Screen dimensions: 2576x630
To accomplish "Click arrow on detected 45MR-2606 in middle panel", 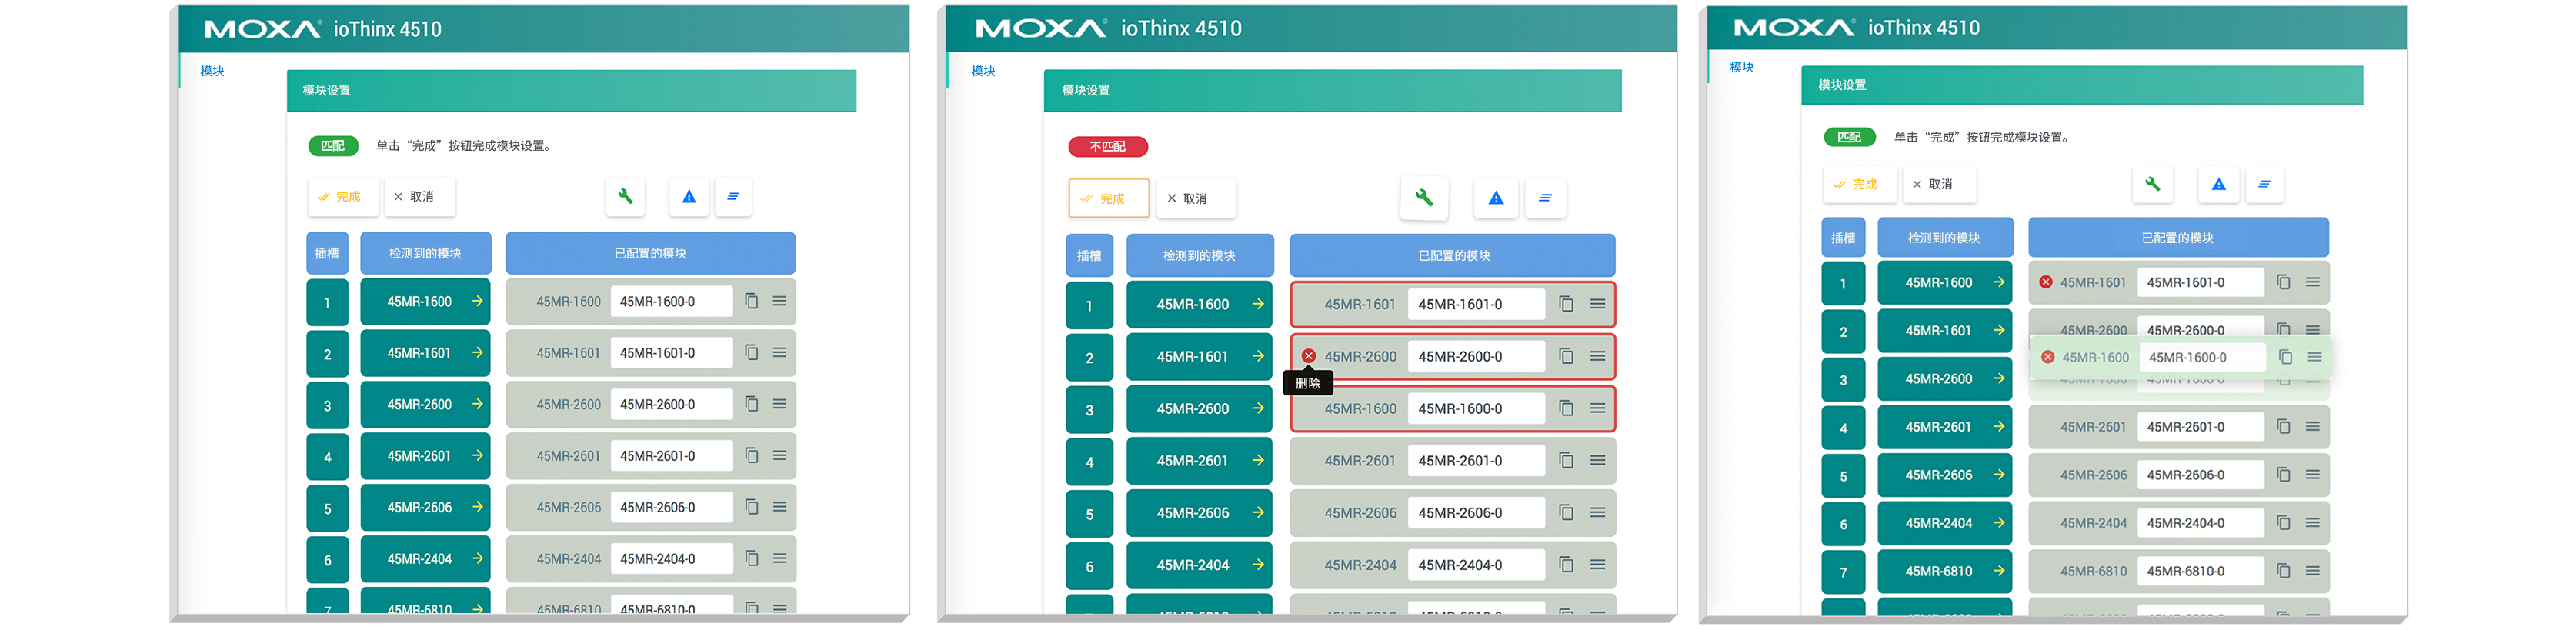I will click(1257, 513).
